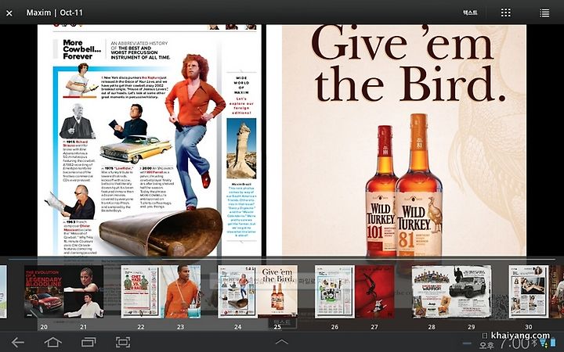The height and width of the screenshot is (352, 564).
Task: Tap the Maxim | Oct-11 title
Action: (x=55, y=13)
